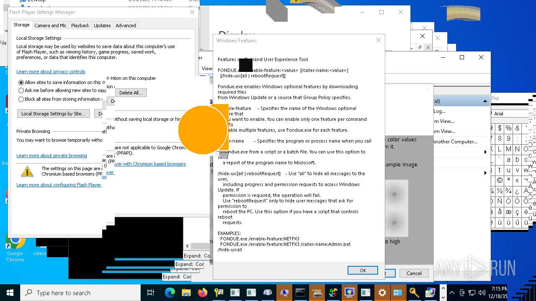The image size is (536, 301).
Task: Confirm Windows Features dialog with OK
Action: pos(363,270)
